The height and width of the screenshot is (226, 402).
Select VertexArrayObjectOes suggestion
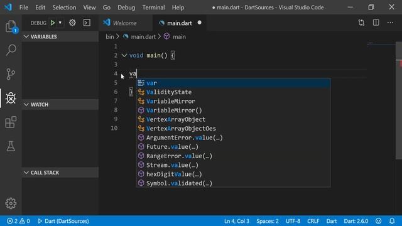[233, 128]
